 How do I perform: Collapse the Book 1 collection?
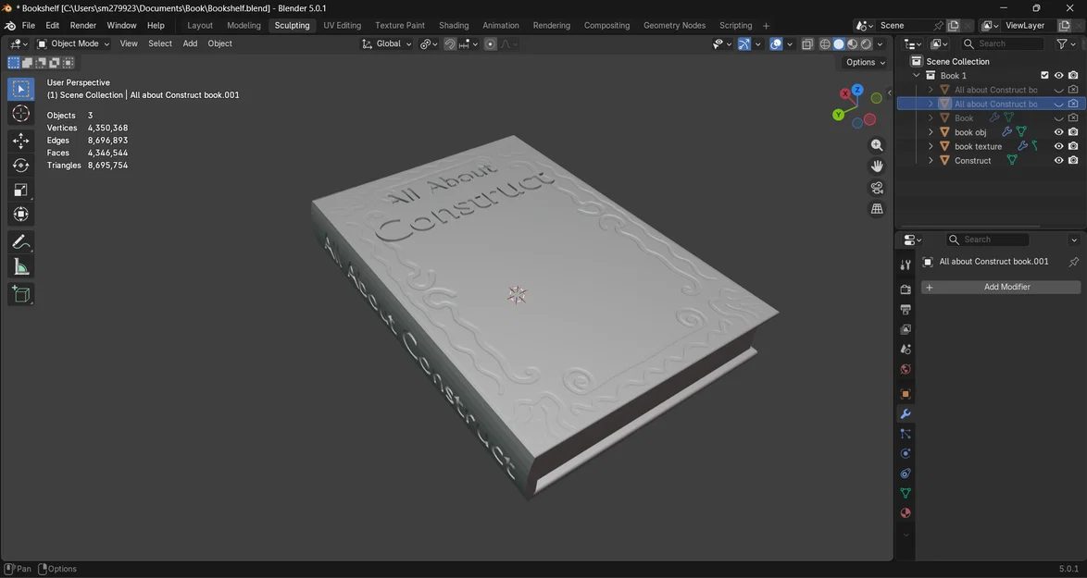pyautogui.click(x=916, y=75)
